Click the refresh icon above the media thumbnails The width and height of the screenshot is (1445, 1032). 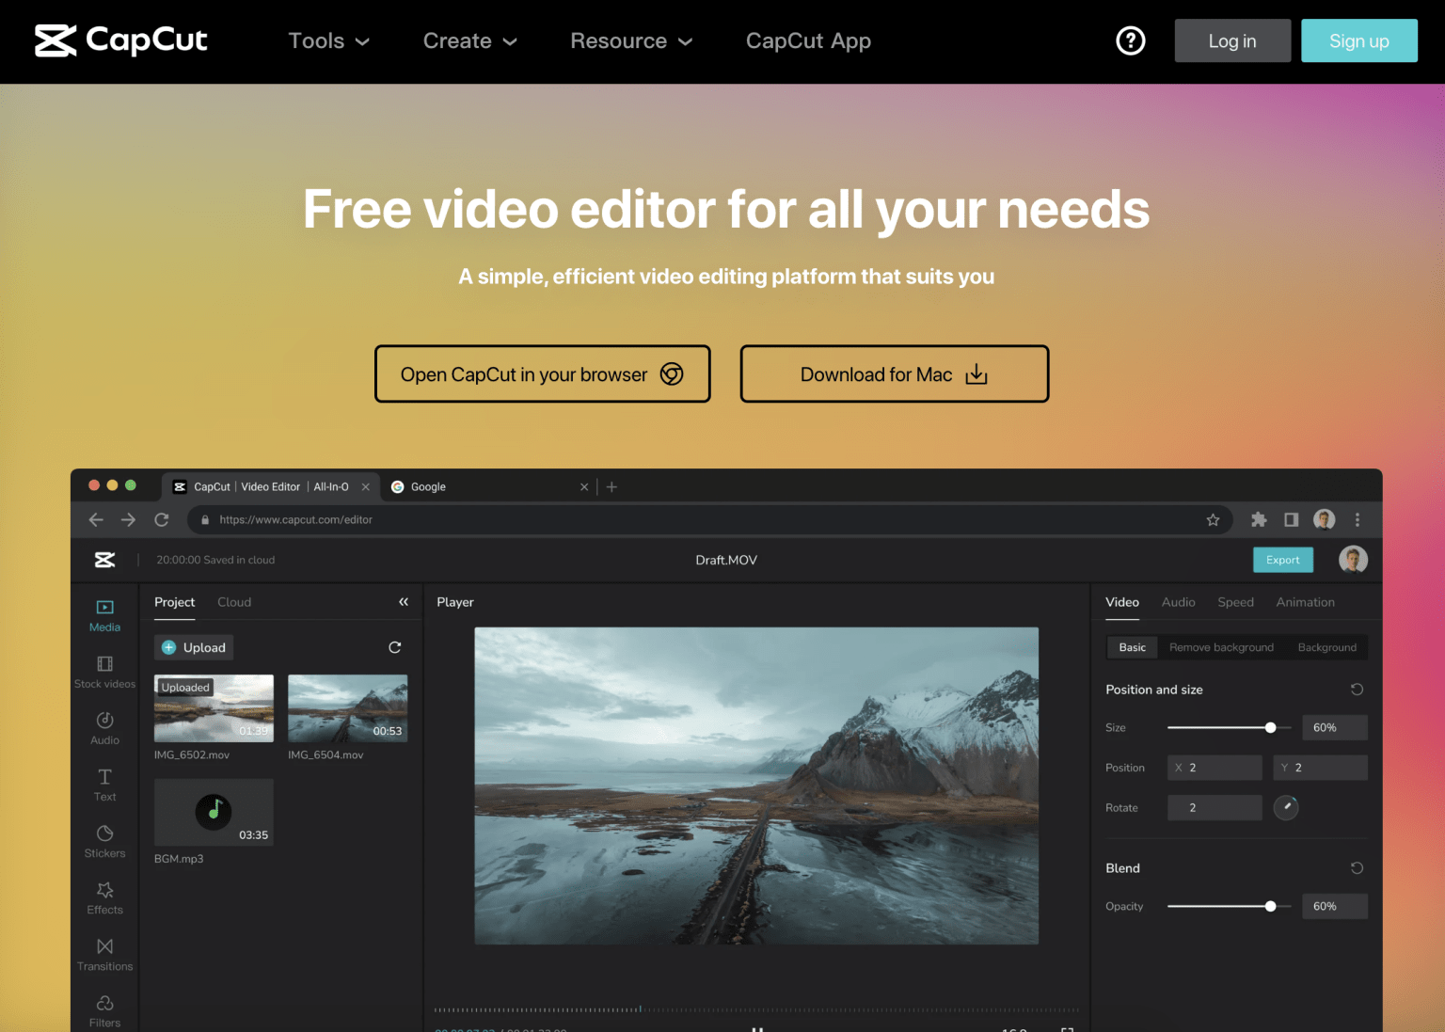pyautogui.click(x=394, y=647)
